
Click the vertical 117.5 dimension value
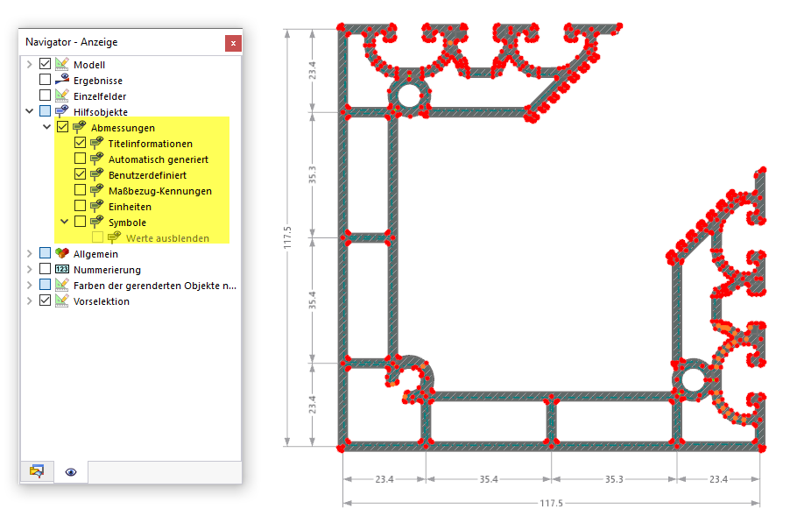[287, 237]
